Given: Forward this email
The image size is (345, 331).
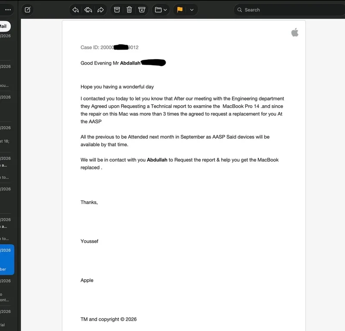Looking at the screenshot, I should [x=100, y=9].
